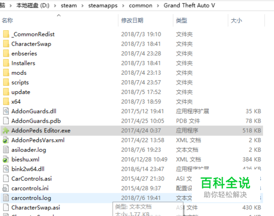
Task: Sort by the 修改日期 column header
Action: 132,20
